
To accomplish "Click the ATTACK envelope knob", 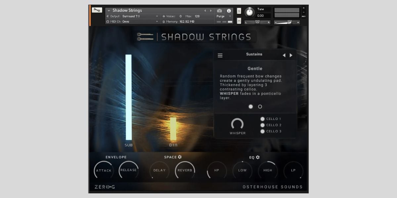I will 104,171.
